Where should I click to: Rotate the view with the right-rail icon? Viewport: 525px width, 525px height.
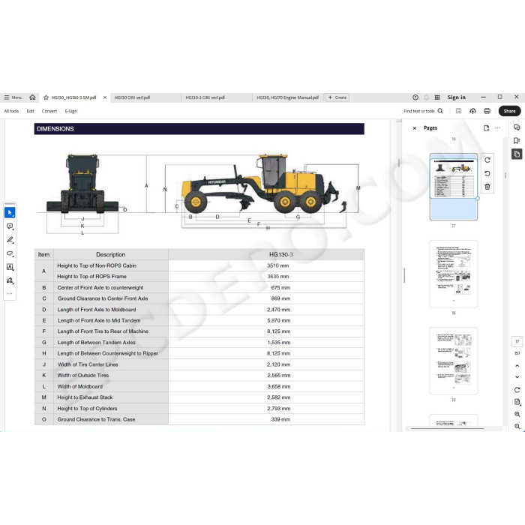(x=517, y=390)
